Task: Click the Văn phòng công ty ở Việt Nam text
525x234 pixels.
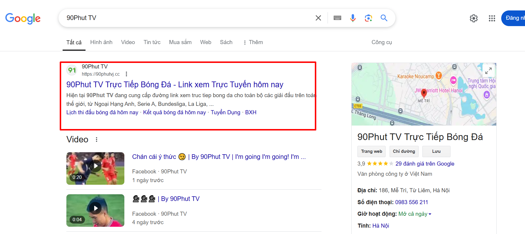Action: (x=395, y=174)
